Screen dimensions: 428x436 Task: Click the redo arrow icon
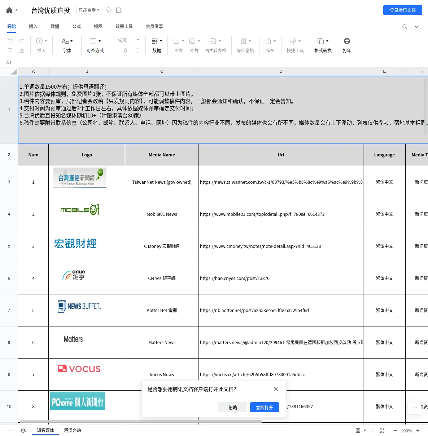tap(22, 40)
